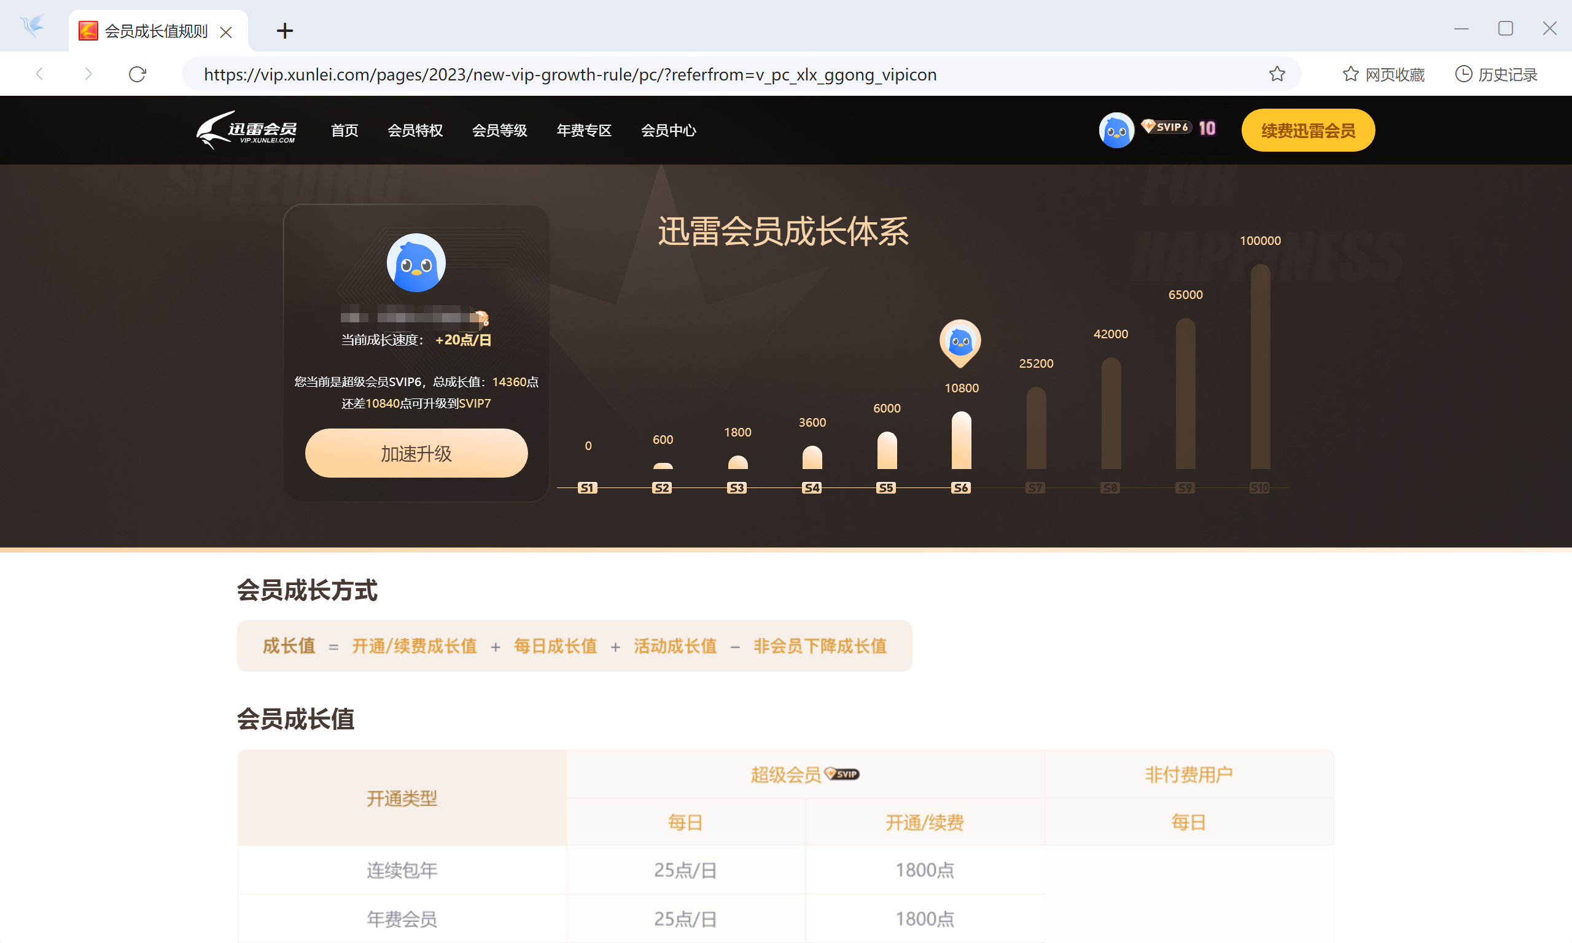Click the 超级会员 SVIP table header
Screen dimensions: 1572x943
click(x=805, y=774)
